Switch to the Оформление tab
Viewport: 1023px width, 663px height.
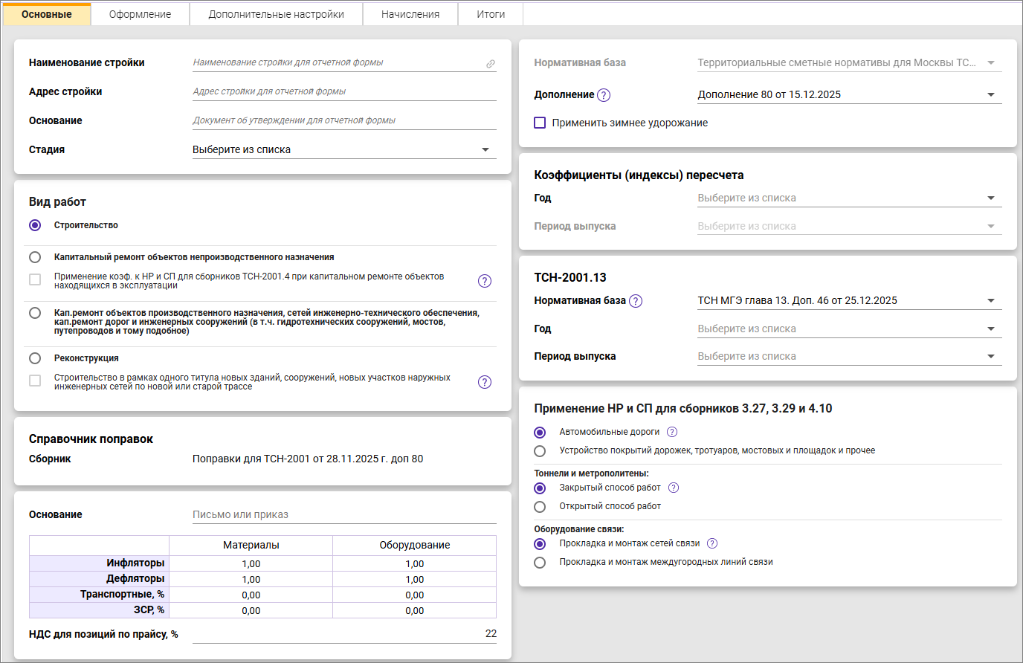[x=140, y=14]
